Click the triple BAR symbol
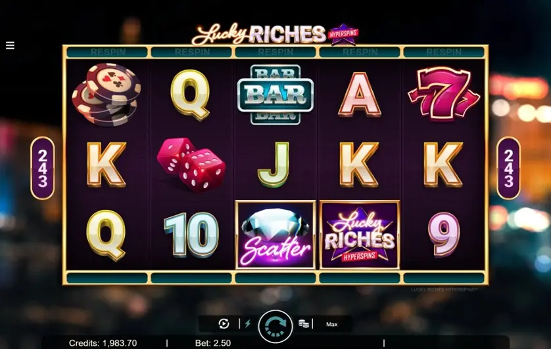This screenshot has width=551, height=349. (275, 94)
